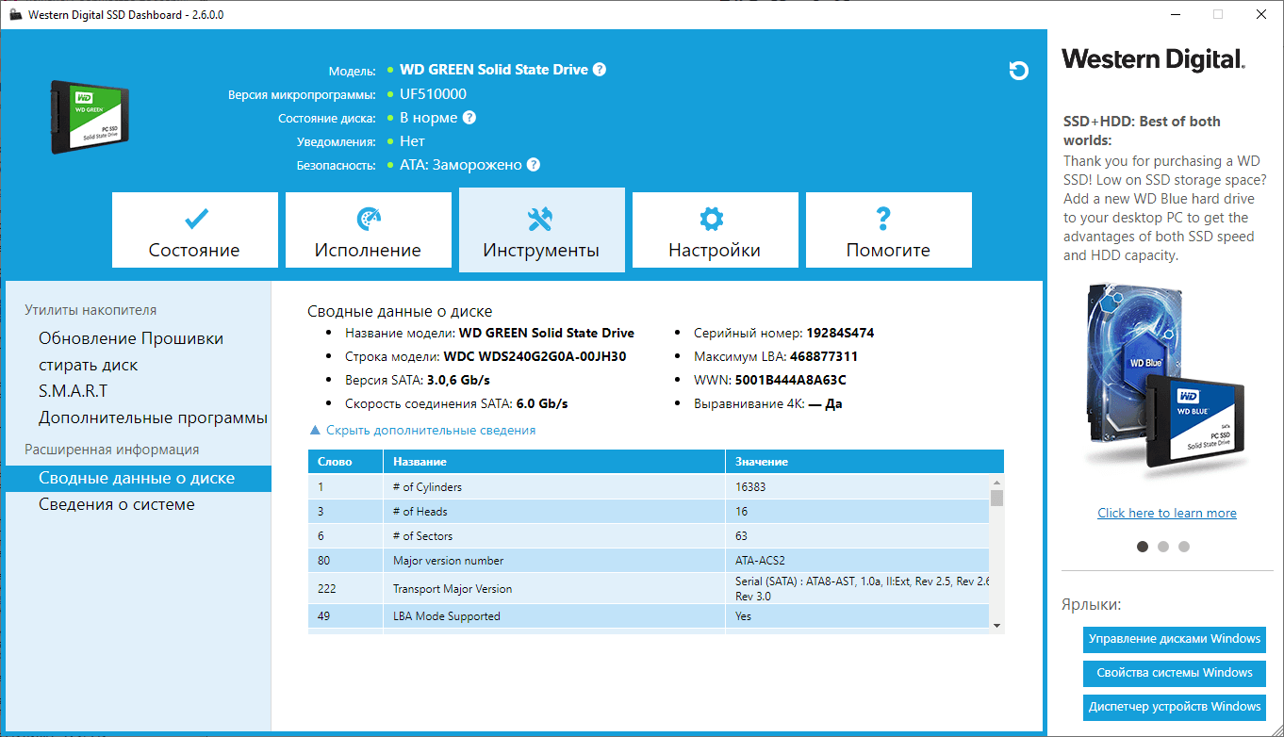Click the table scrollbar up arrow
This screenshot has height=737, width=1284.
pos(996,483)
